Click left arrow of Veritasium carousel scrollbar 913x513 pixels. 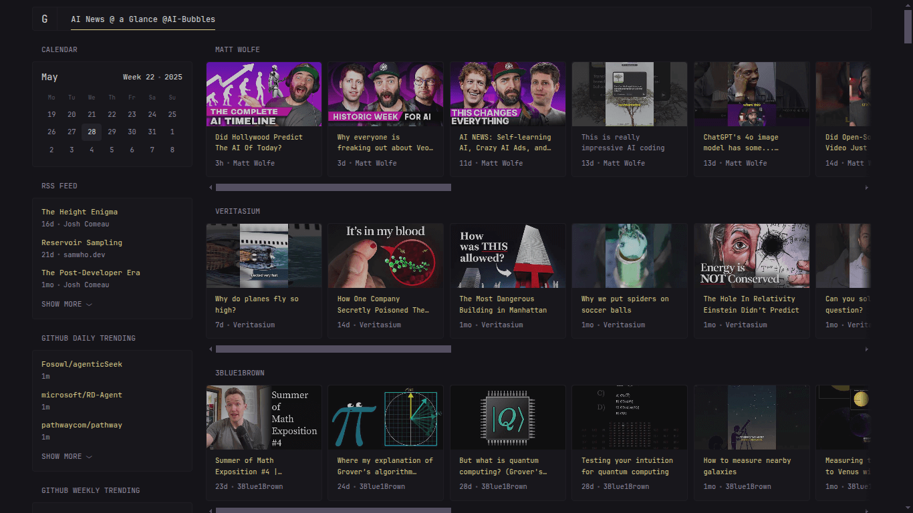(211, 349)
